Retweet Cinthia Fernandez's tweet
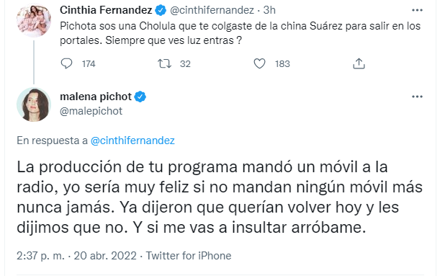440x276 pixels. pos(164,63)
